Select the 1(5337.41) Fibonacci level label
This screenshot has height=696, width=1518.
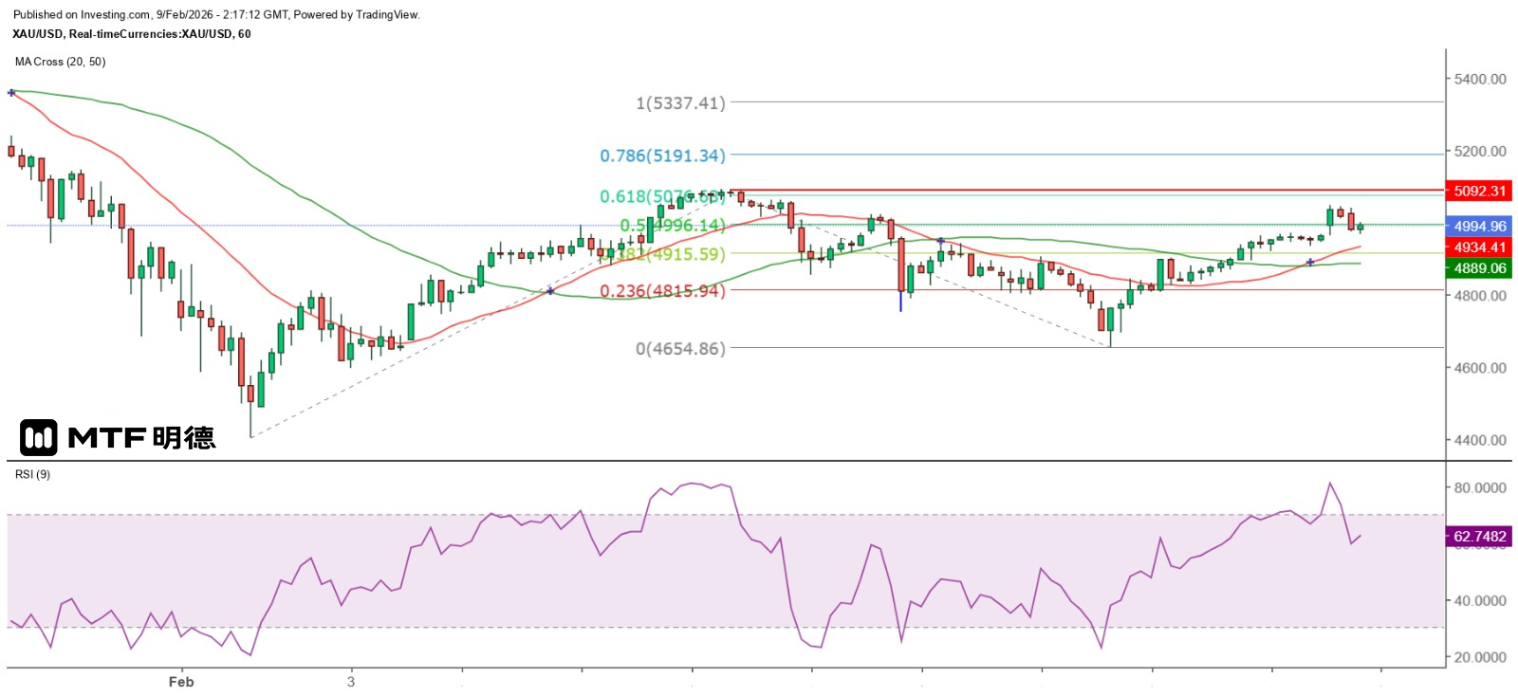pyautogui.click(x=680, y=102)
